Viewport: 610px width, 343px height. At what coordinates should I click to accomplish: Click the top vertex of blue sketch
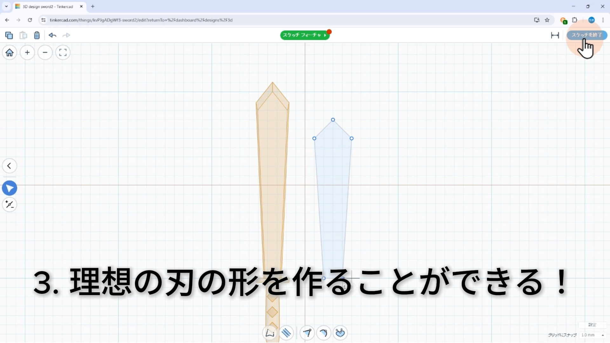tap(333, 120)
